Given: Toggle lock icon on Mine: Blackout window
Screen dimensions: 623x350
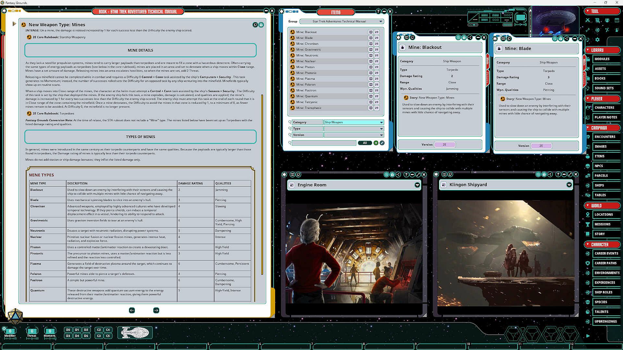Looking at the screenshot, I should coord(464,38).
